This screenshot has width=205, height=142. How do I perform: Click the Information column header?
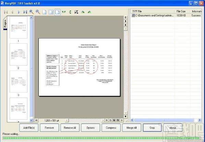pos(196,11)
